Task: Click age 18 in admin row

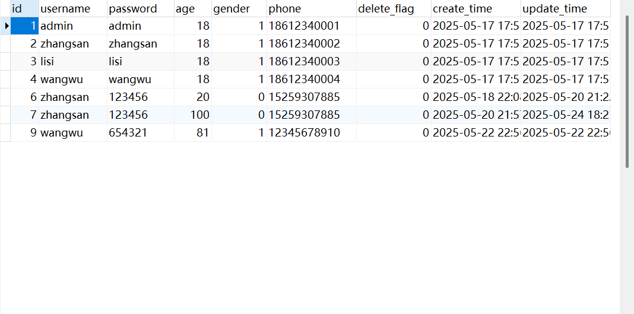Action: [x=192, y=26]
